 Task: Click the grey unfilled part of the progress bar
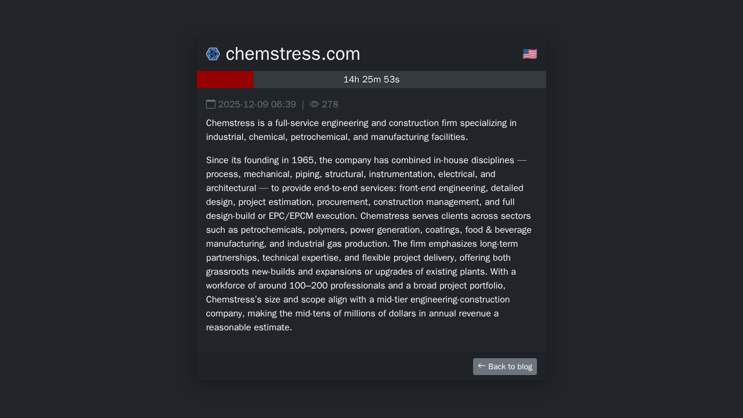click(464, 80)
